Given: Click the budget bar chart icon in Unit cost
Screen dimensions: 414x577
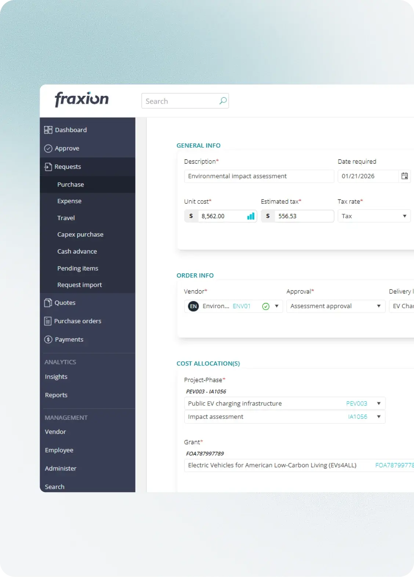Looking at the screenshot, I should click(x=251, y=216).
